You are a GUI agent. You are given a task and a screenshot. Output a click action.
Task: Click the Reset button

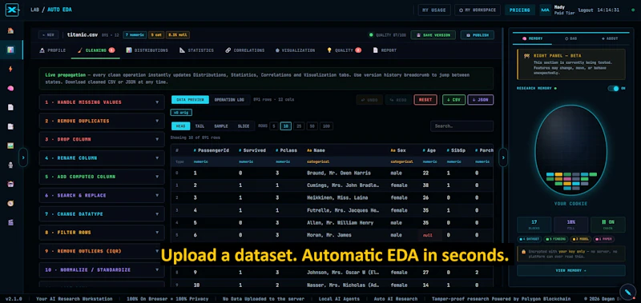(x=425, y=100)
